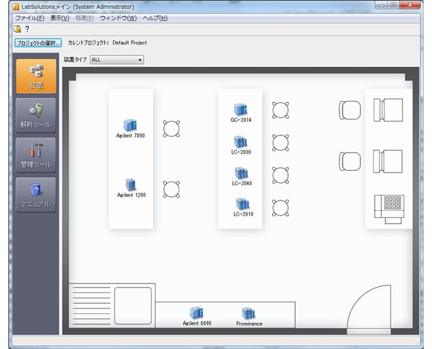Open the Agilent 6890 instrument icon
Screen dimensions: 432x349
pyautogui.click(x=196, y=313)
